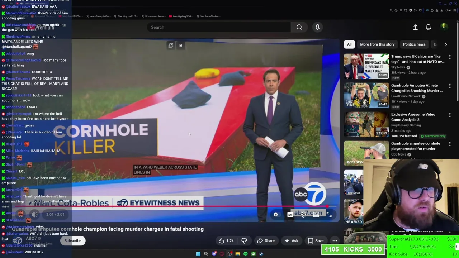
Task: Open the Exclusive Awesome Video Game Analysis 2 thumbnail
Action: (366, 124)
